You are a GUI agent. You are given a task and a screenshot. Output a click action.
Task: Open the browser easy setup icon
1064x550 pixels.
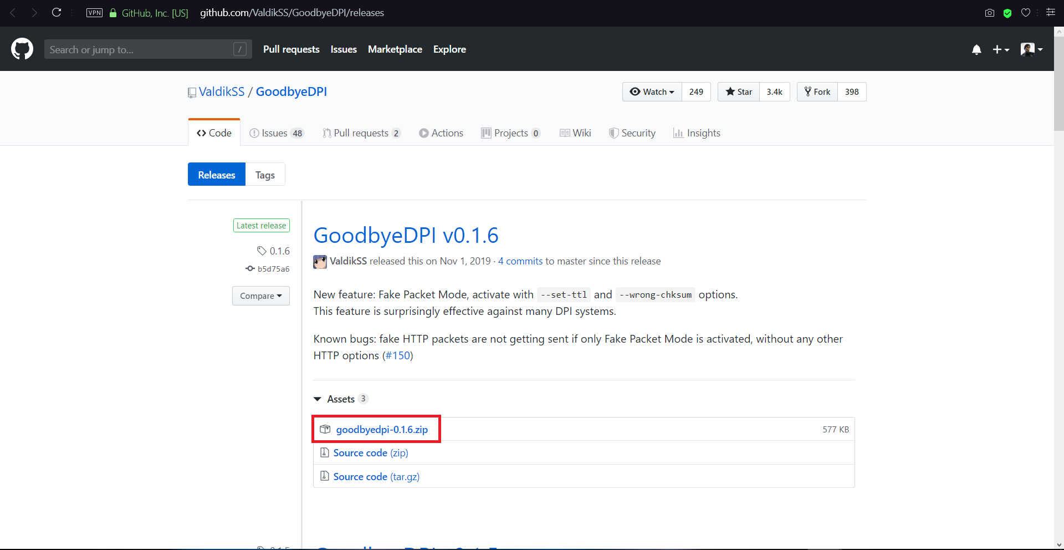pos(1050,12)
